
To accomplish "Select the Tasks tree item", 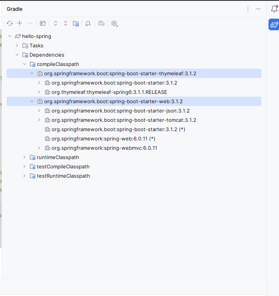I will (134, 45).
